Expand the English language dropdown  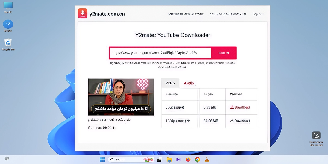click(258, 14)
